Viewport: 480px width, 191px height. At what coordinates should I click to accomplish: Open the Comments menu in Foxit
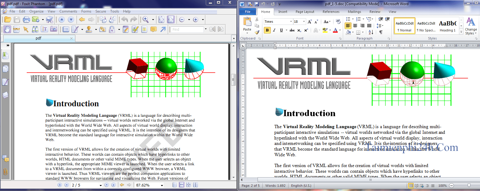(x=68, y=11)
